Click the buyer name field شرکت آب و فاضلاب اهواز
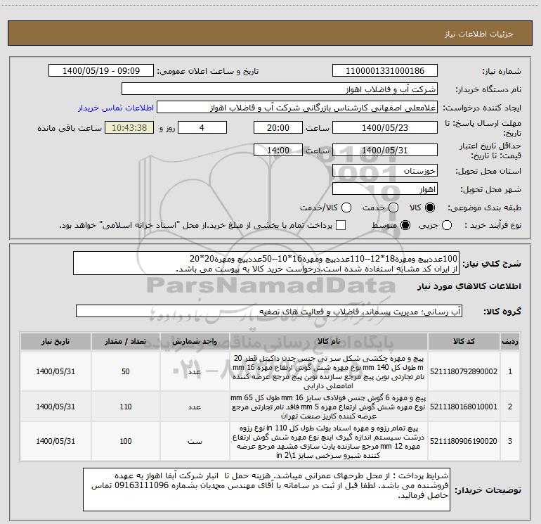The height and width of the screenshot is (524, 541). [280, 89]
